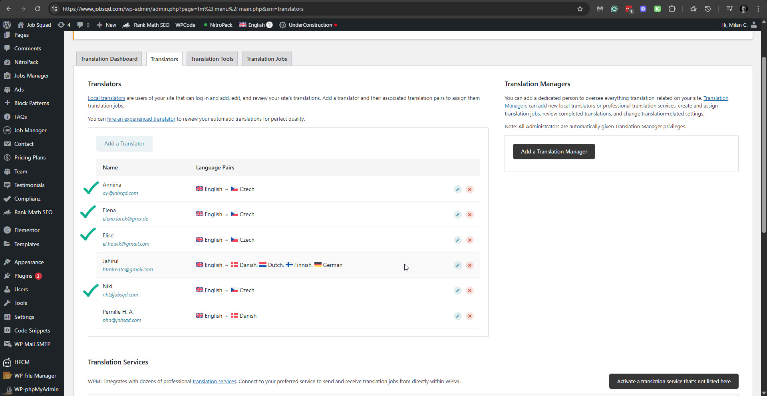The image size is (767, 396).
Task: Edit translator Elise's language pairs
Action: 458,240
